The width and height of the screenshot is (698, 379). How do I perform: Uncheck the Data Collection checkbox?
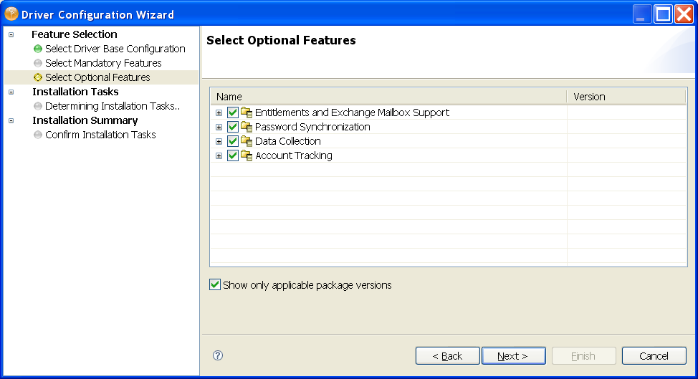233,141
